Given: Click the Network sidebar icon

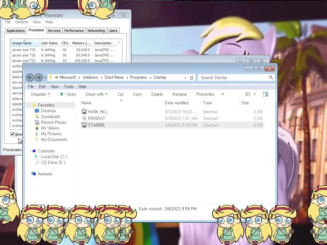Looking at the screenshot, I should point(34,174).
